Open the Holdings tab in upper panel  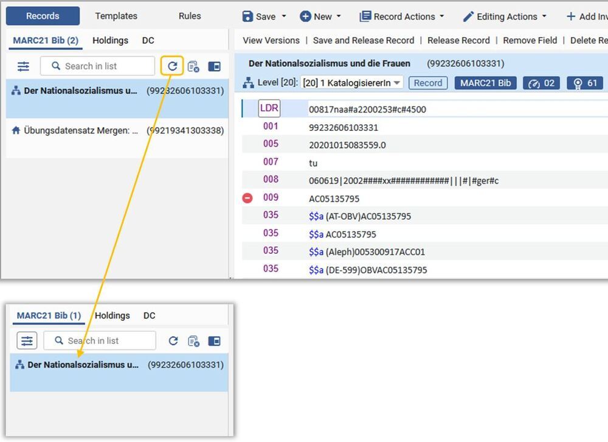click(x=110, y=40)
